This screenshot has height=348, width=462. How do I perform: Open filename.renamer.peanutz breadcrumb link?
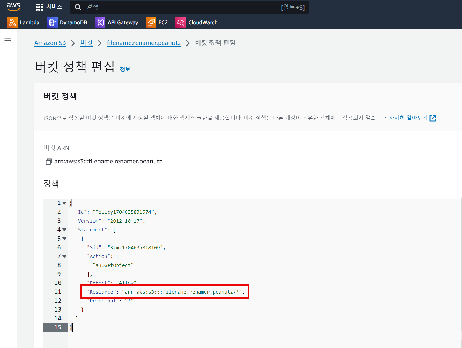(x=144, y=43)
